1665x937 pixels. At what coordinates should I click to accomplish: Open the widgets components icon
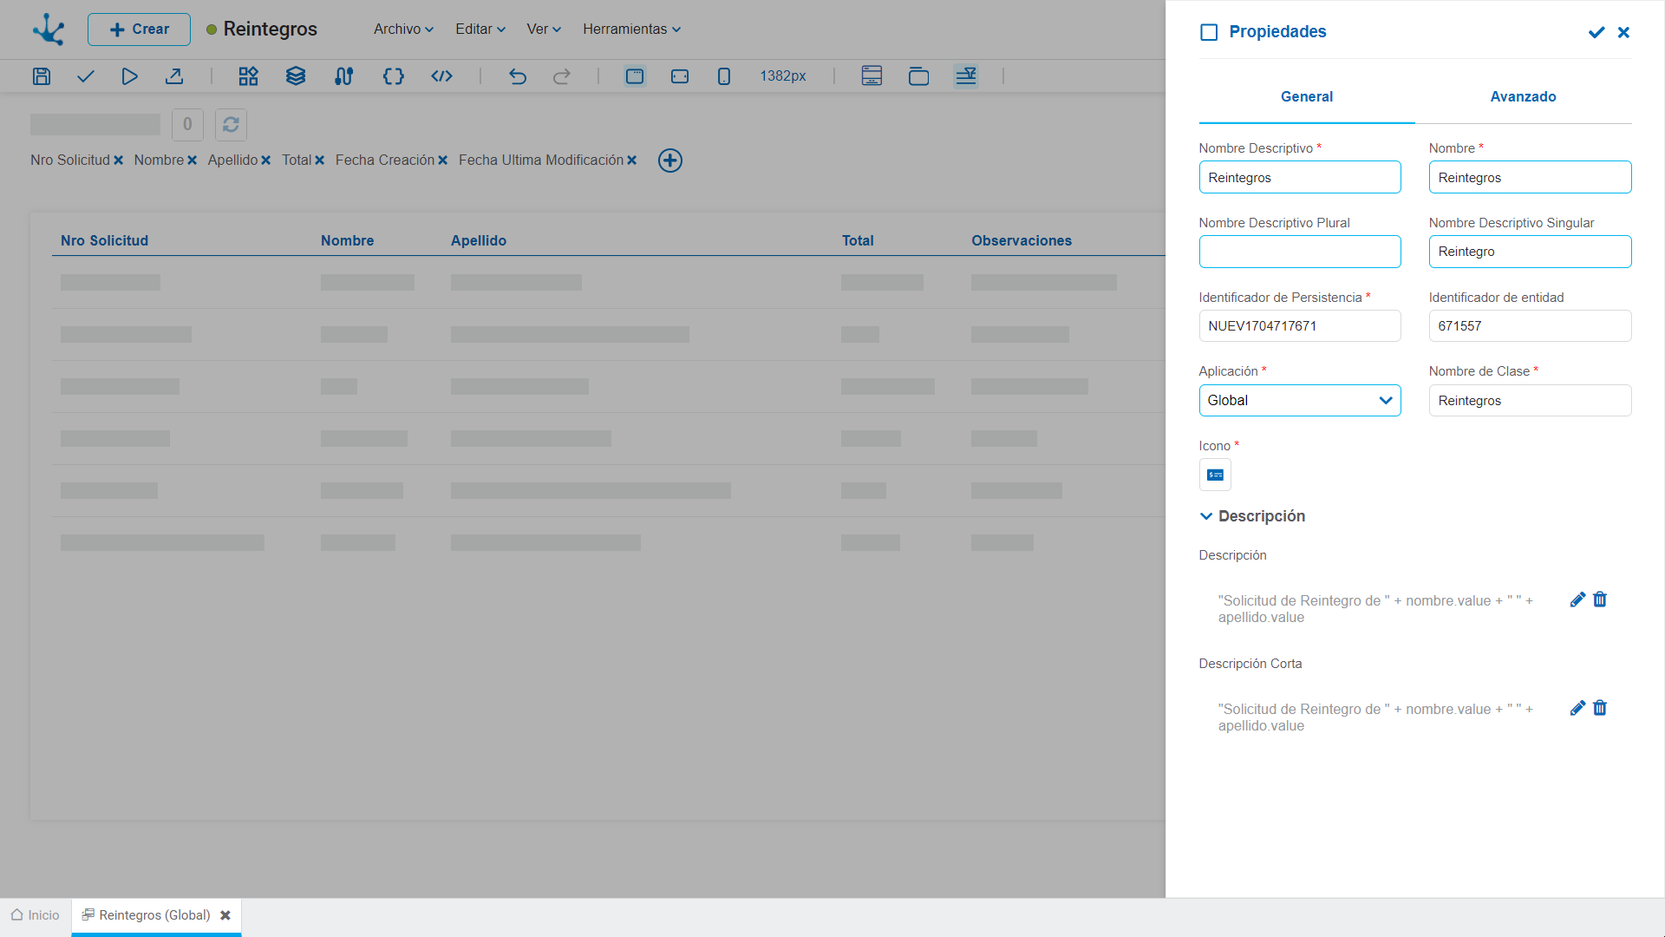tap(249, 76)
